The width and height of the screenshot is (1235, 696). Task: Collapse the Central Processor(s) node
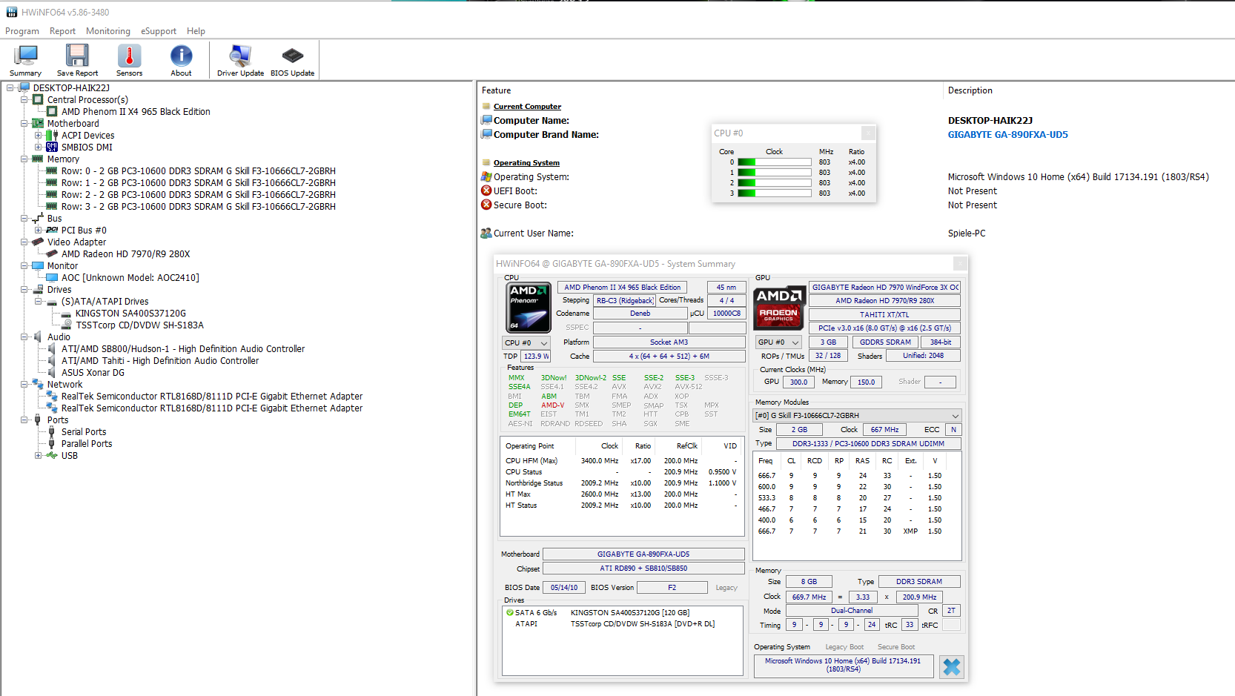[24, 99]
